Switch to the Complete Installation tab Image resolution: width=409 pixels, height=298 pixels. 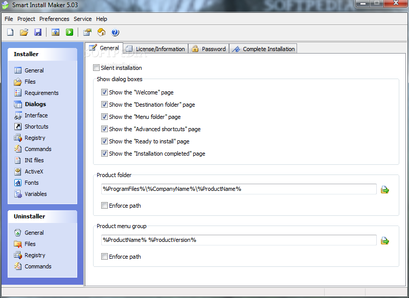pyautogui.click(x=263, y=48)
